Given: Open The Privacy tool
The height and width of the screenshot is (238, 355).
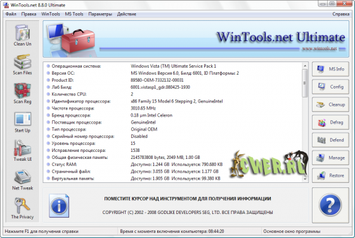Looking at the screenshot, I should [22, 208].
